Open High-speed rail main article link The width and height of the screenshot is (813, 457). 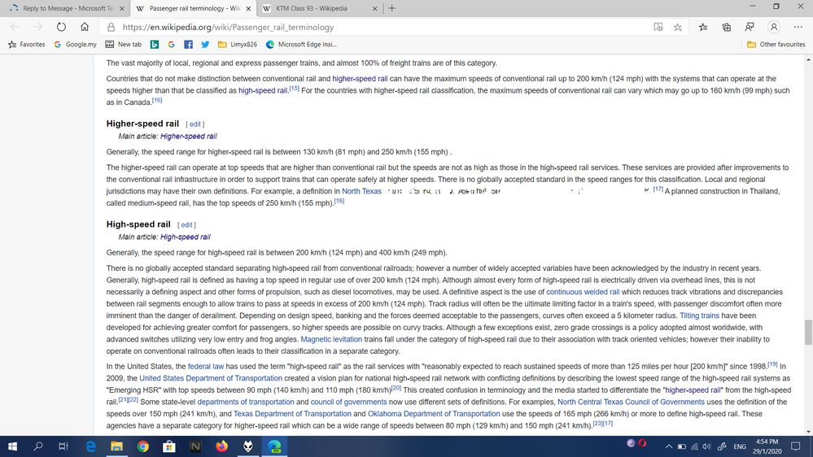(x=186, y=237)
